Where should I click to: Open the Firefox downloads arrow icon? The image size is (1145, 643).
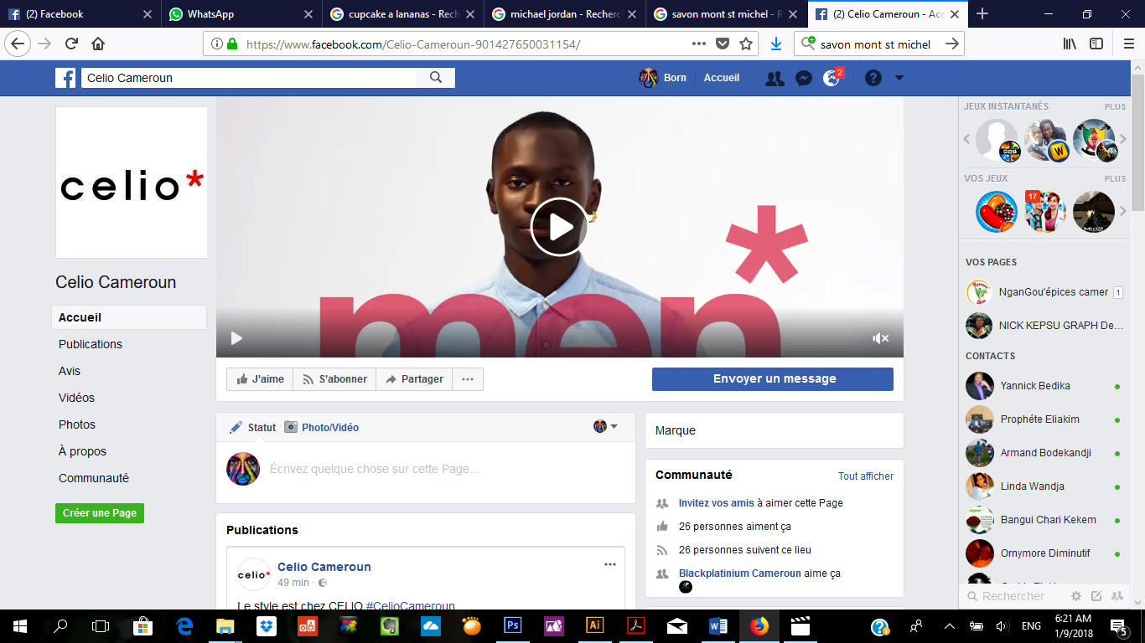[x=776, y=44]
